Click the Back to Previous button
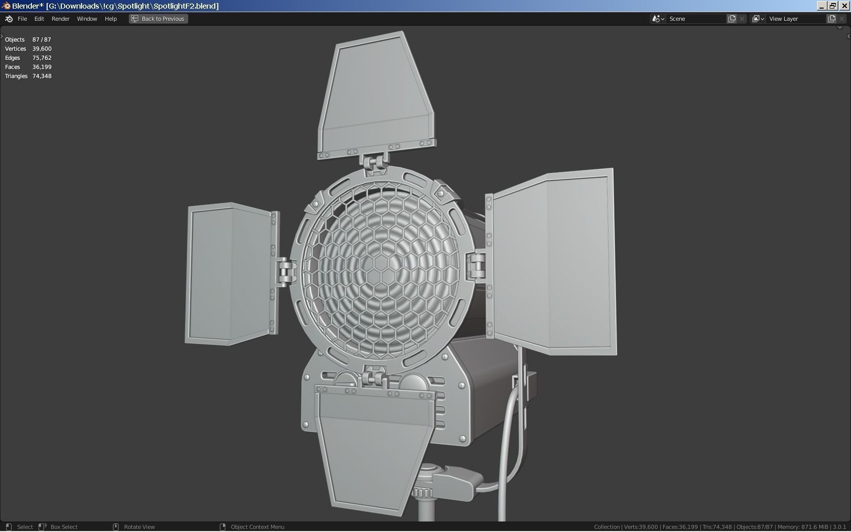 (159, 19)
